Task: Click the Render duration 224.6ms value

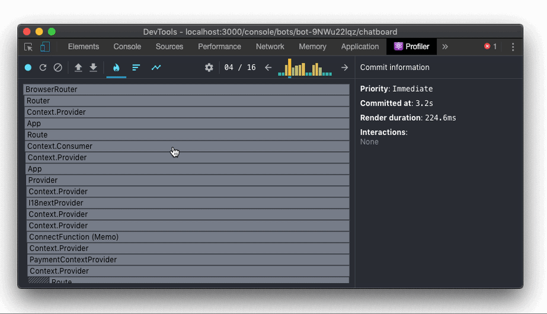Action: click(x=440, y=118)
